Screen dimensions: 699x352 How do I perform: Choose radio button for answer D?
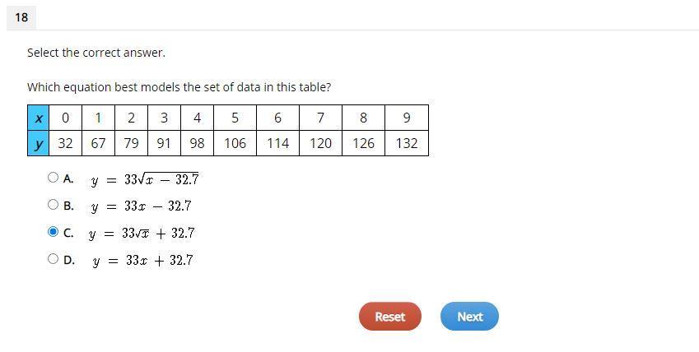coord(53,258)
